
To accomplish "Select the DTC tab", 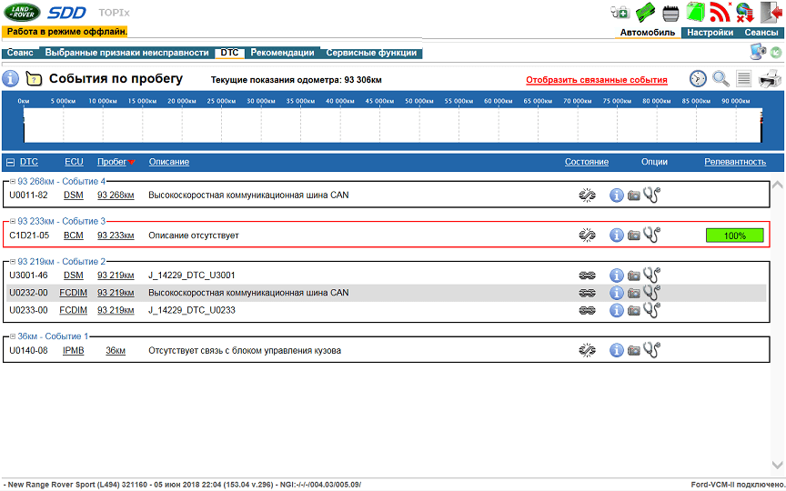I will (x=229, y=53).
